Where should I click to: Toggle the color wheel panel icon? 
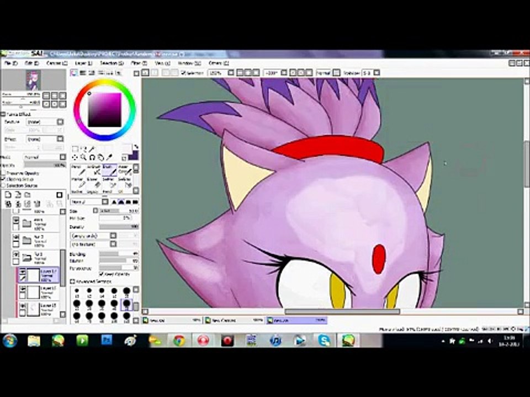click(73, 73)
